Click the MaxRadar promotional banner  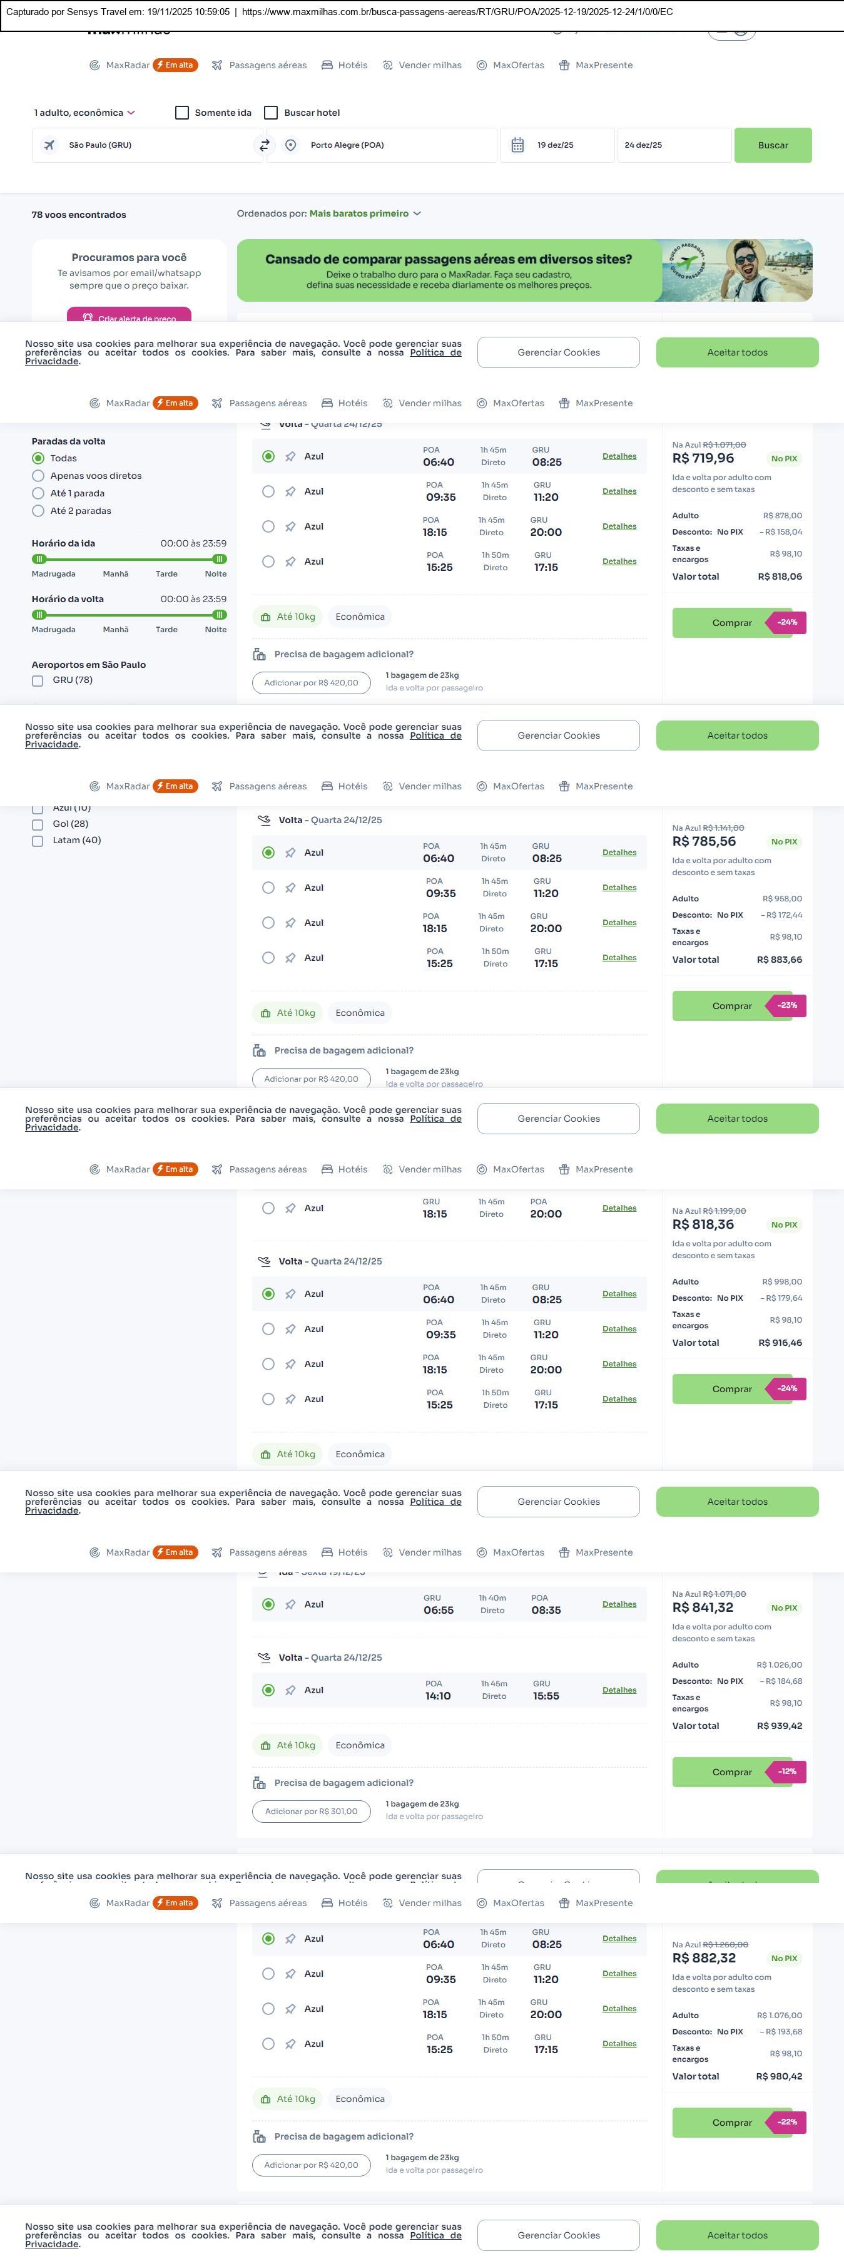pos(524,271)
